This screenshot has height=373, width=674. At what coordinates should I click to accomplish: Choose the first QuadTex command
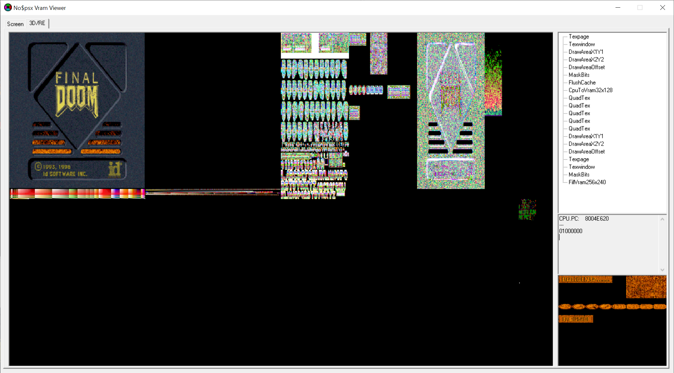[579, 98]
